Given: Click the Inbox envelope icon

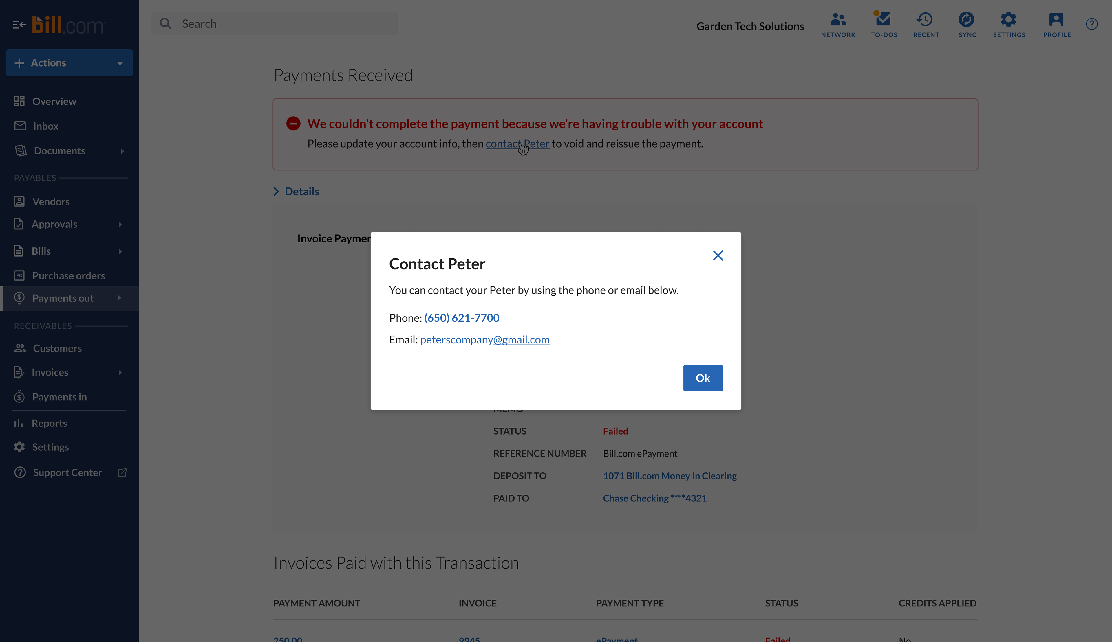Looking at the screenshot, I should tap(20, 126).
